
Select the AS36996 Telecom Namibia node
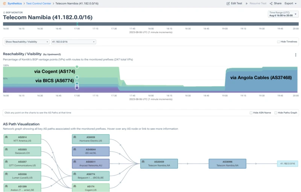[x=228, y=164]
